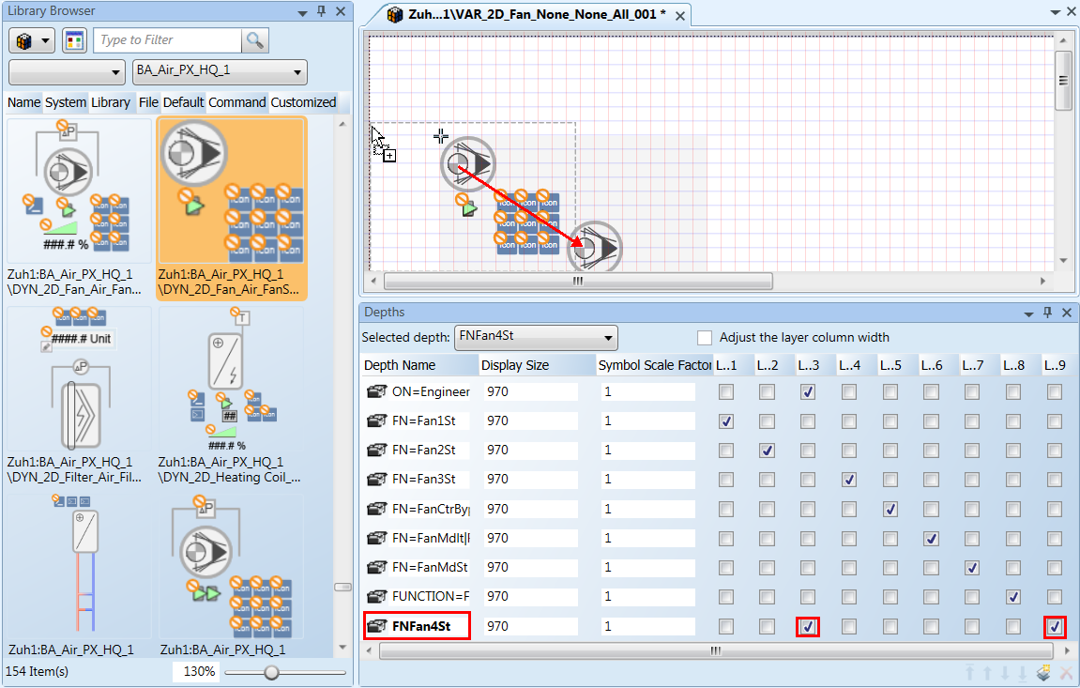Click the ON=Engineer depth row icon
Viewport: 1080px width, 688px height.
[376, 392]
